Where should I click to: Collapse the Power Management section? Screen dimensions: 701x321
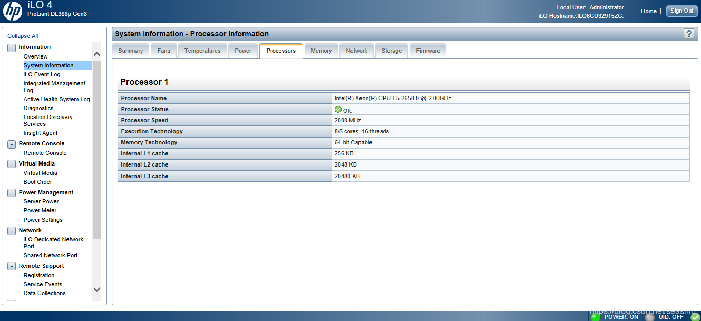(x=12, y=193)
